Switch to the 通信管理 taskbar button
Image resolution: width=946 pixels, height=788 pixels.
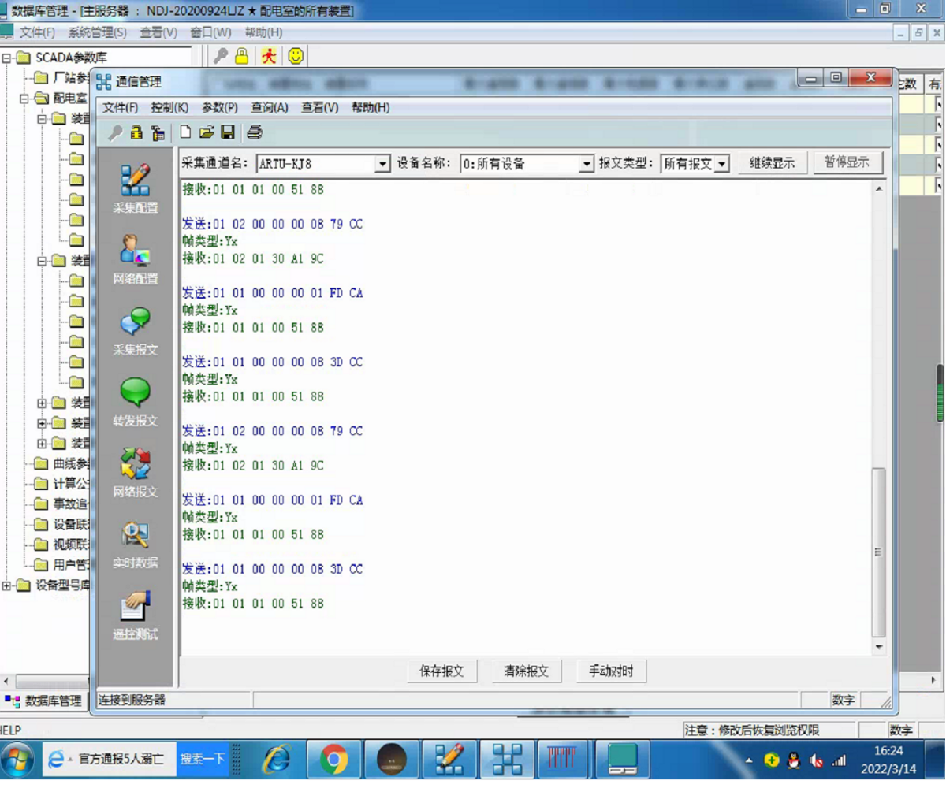tap(507, 760)
